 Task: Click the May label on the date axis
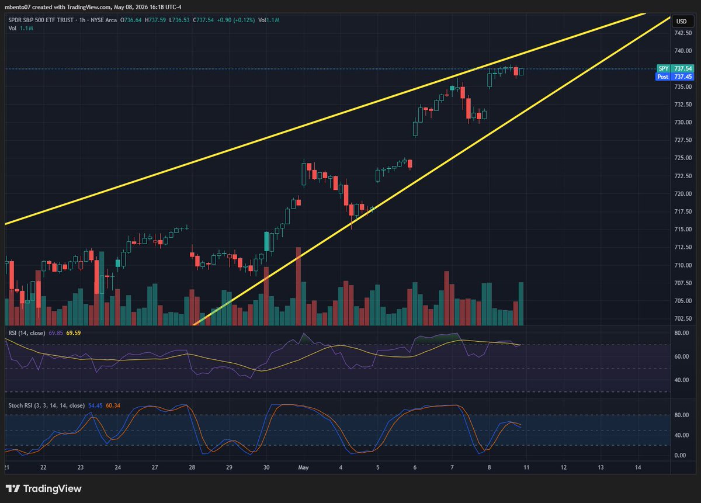(x=303, y=467)
